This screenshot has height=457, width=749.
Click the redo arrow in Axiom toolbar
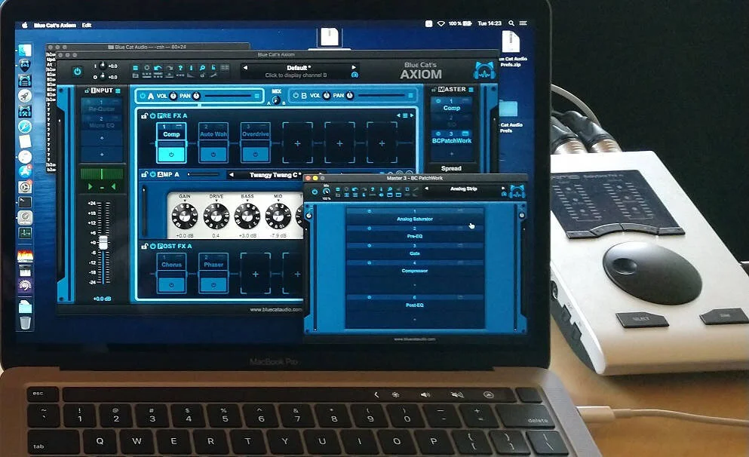click(x=169, y=69)
